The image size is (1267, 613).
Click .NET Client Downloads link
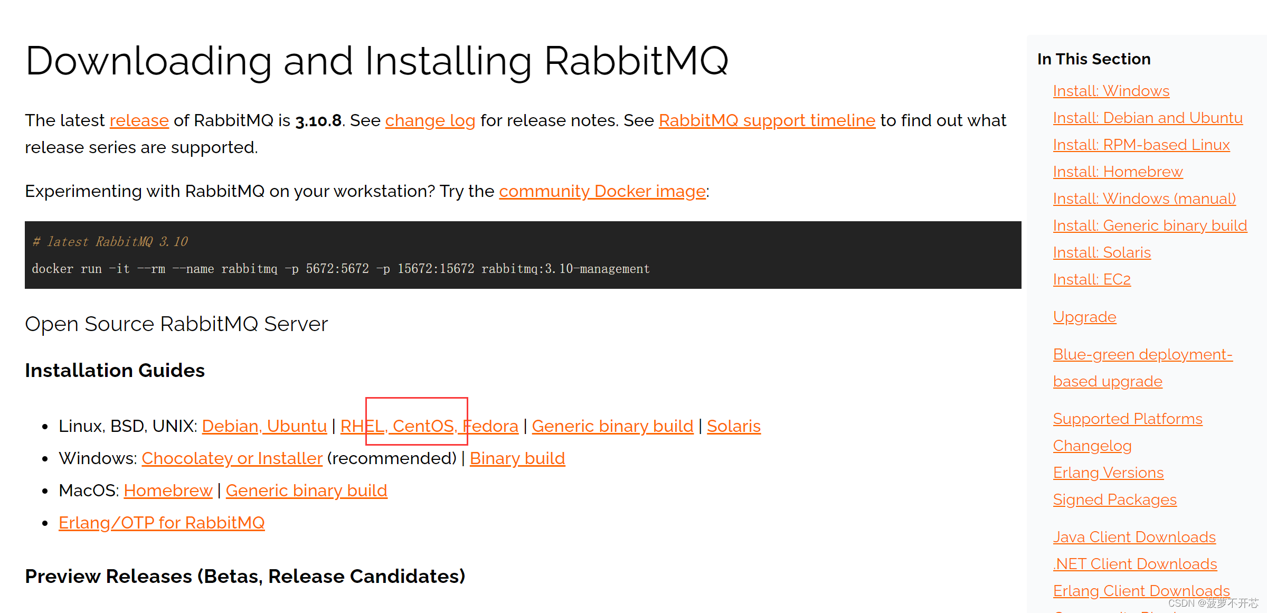pos(1134,563)
